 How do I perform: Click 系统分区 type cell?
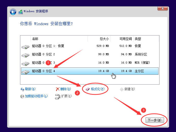click(x=141, y=54)
